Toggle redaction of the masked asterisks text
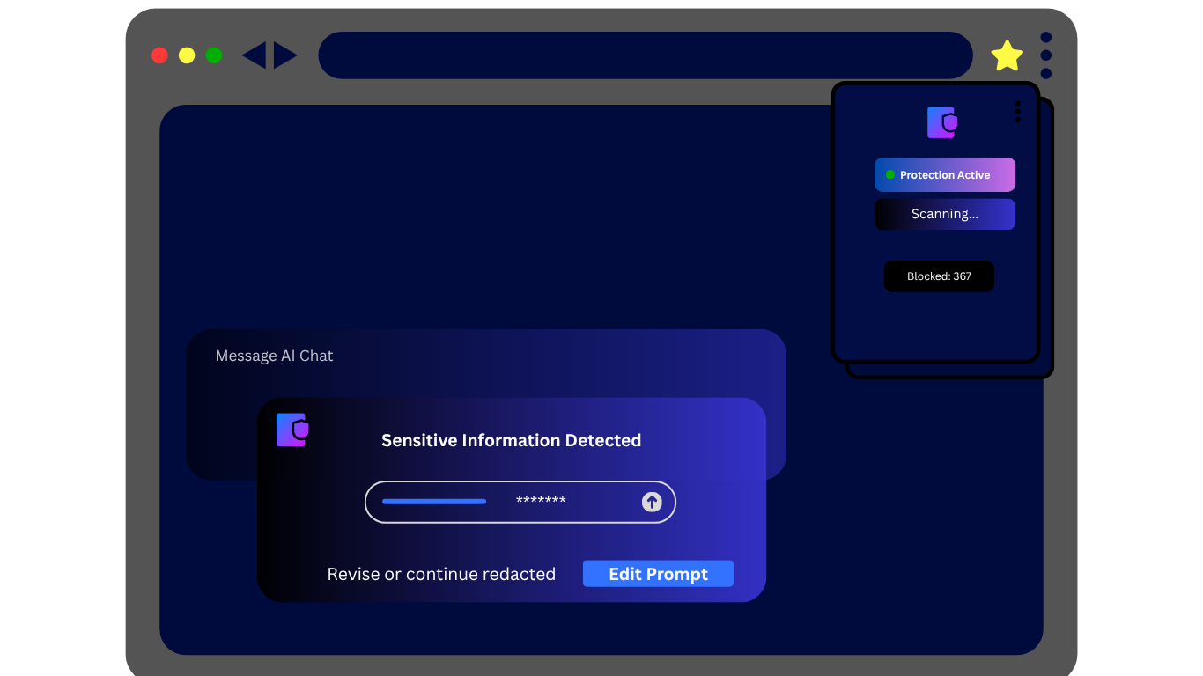The image size is (1203, 676). tap(540, 502)
